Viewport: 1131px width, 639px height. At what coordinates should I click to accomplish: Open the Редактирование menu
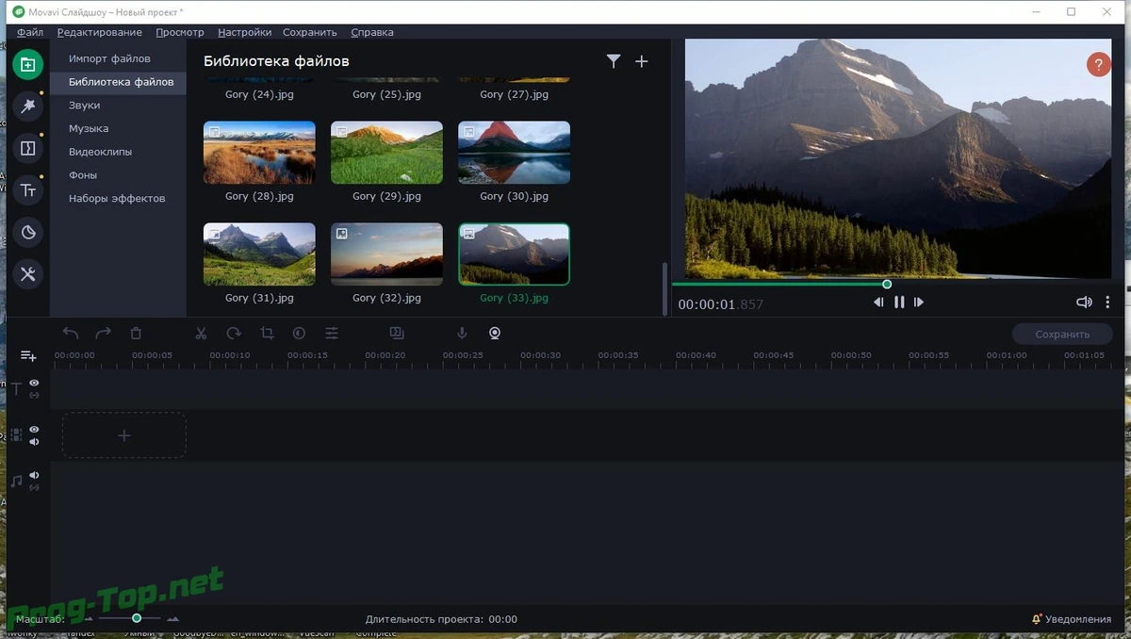(99, 32)
